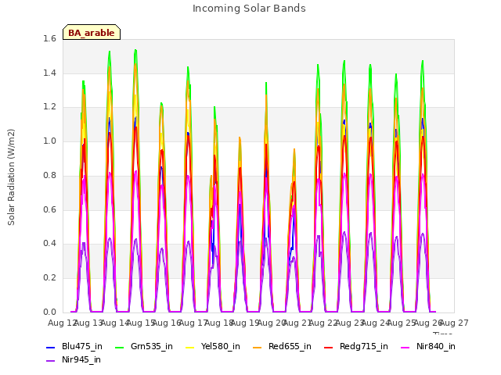Screen dimensions: 501x375
Task: Click the 1.2 y-axis tick label
Action: (x=49, y=107)
